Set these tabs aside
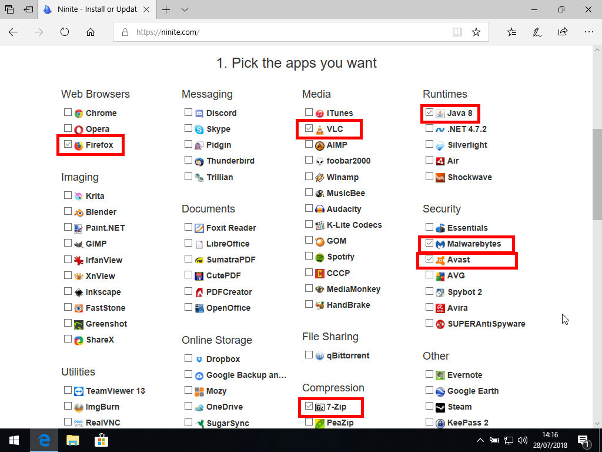The width and height of the screenshot is (602, 452). click(28, 9)
